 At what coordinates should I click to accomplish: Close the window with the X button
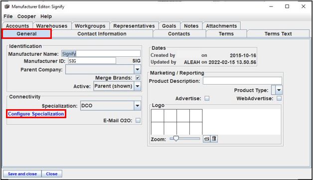[304, 6]
